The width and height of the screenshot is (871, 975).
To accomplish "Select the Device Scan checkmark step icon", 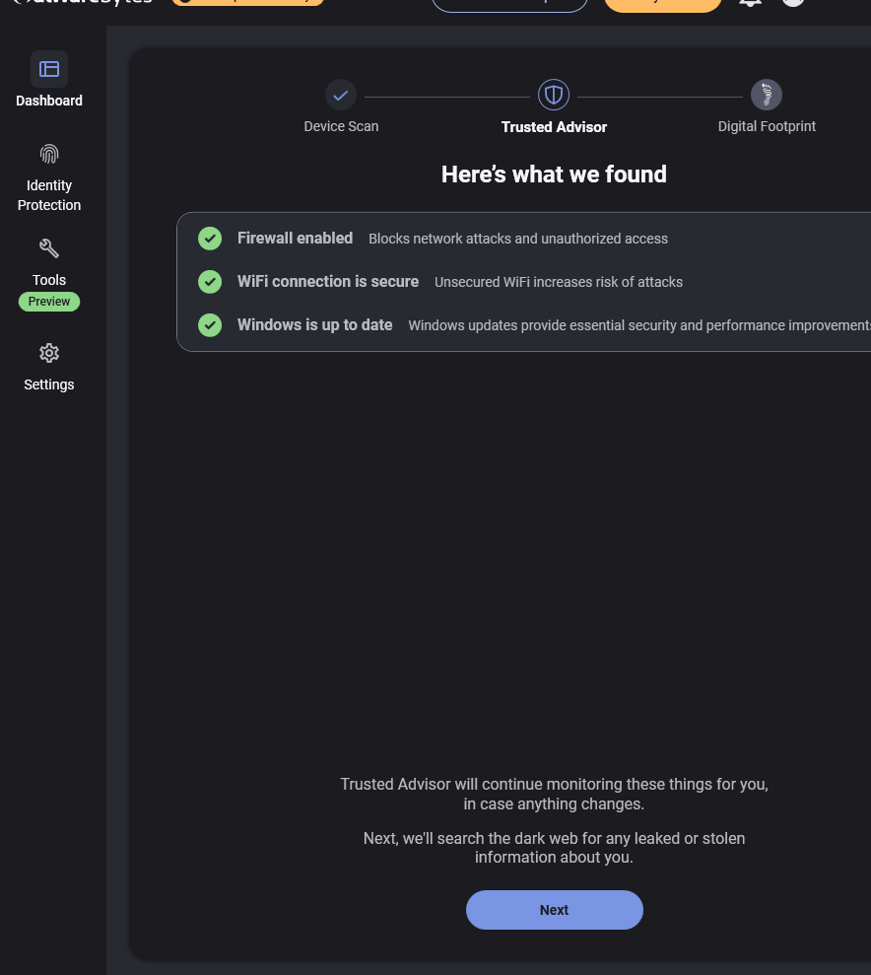I will pos(341,96).
